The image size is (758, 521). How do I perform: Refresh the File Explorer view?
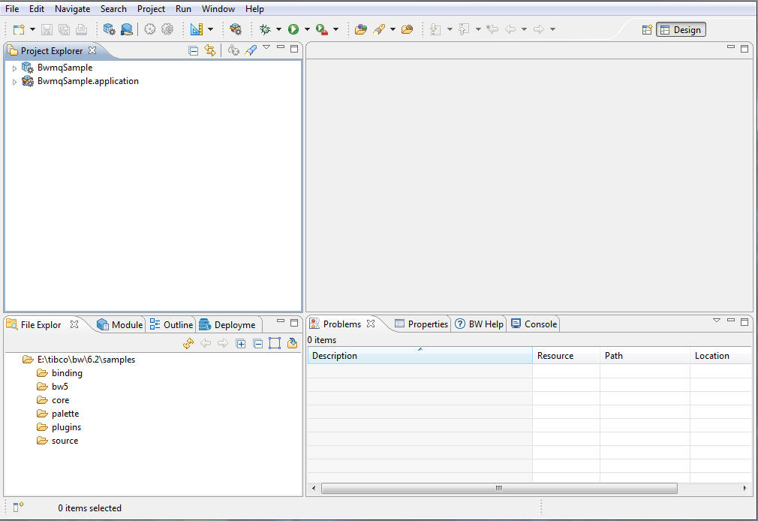click(188, 343)
